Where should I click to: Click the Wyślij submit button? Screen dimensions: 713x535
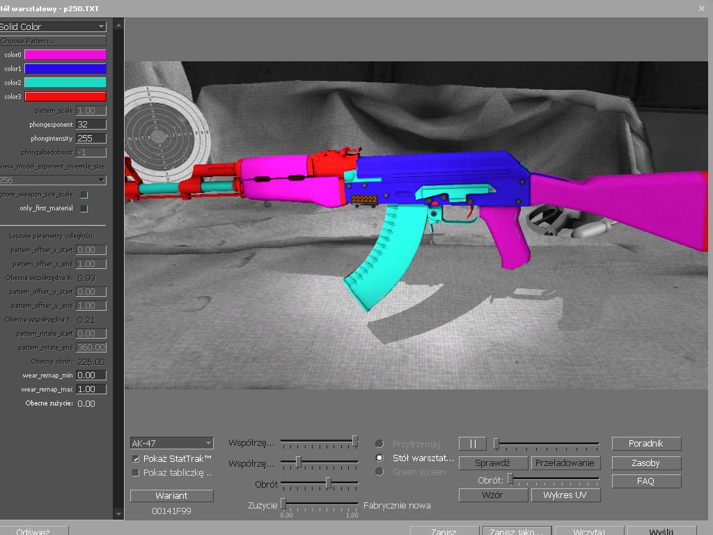tap(661, 531)
